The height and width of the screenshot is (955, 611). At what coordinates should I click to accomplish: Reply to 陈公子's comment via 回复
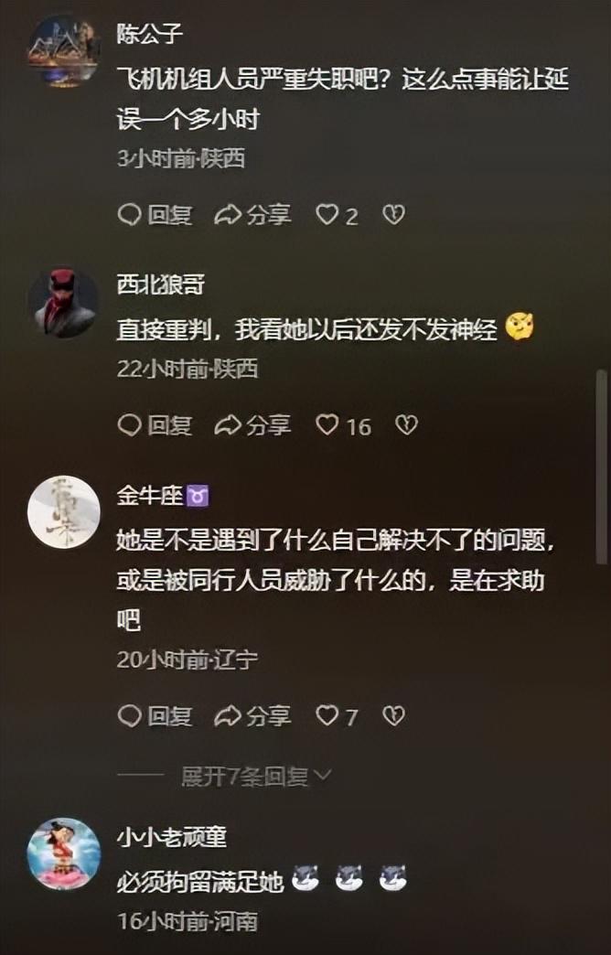pyautogui.click(x=155, y=215)
